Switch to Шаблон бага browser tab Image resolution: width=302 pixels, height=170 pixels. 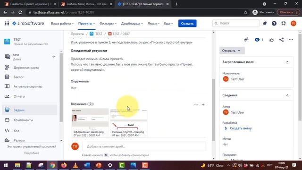point(87,4)
